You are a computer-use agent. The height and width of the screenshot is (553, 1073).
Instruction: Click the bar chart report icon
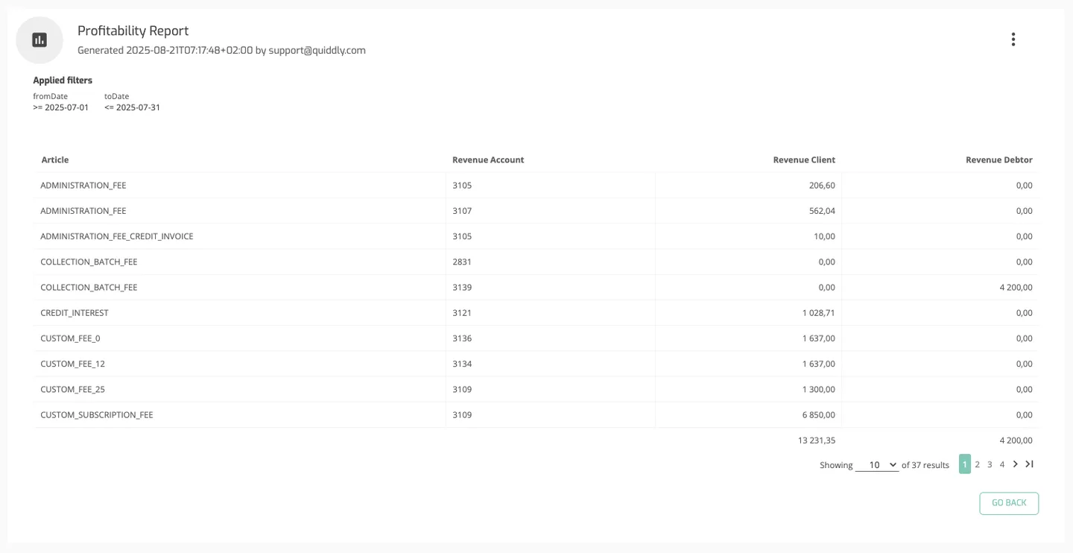click(39, 40)
